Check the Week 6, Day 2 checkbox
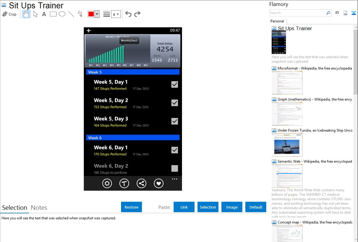The height and width of the screenshot is (242, 358). [175, 169]
